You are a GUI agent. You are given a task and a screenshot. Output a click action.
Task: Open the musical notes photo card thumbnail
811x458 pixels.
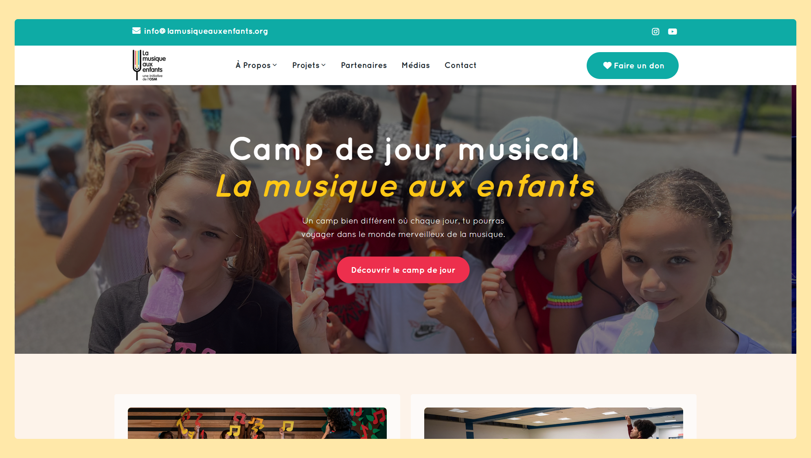click(x=257, y=423)
